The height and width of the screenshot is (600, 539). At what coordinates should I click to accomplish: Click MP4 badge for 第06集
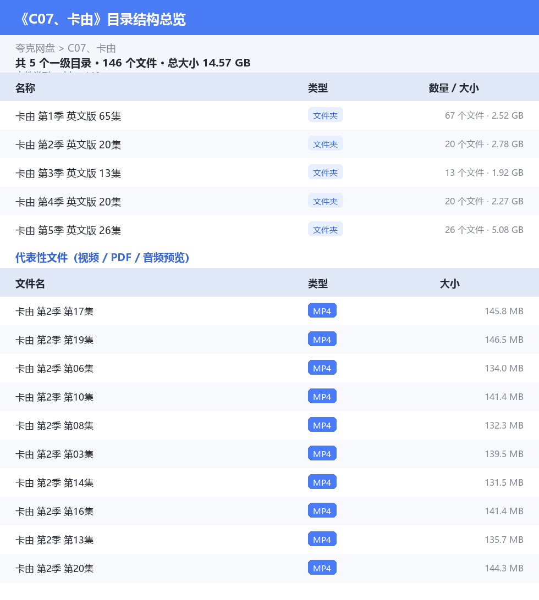pos(322,368)
